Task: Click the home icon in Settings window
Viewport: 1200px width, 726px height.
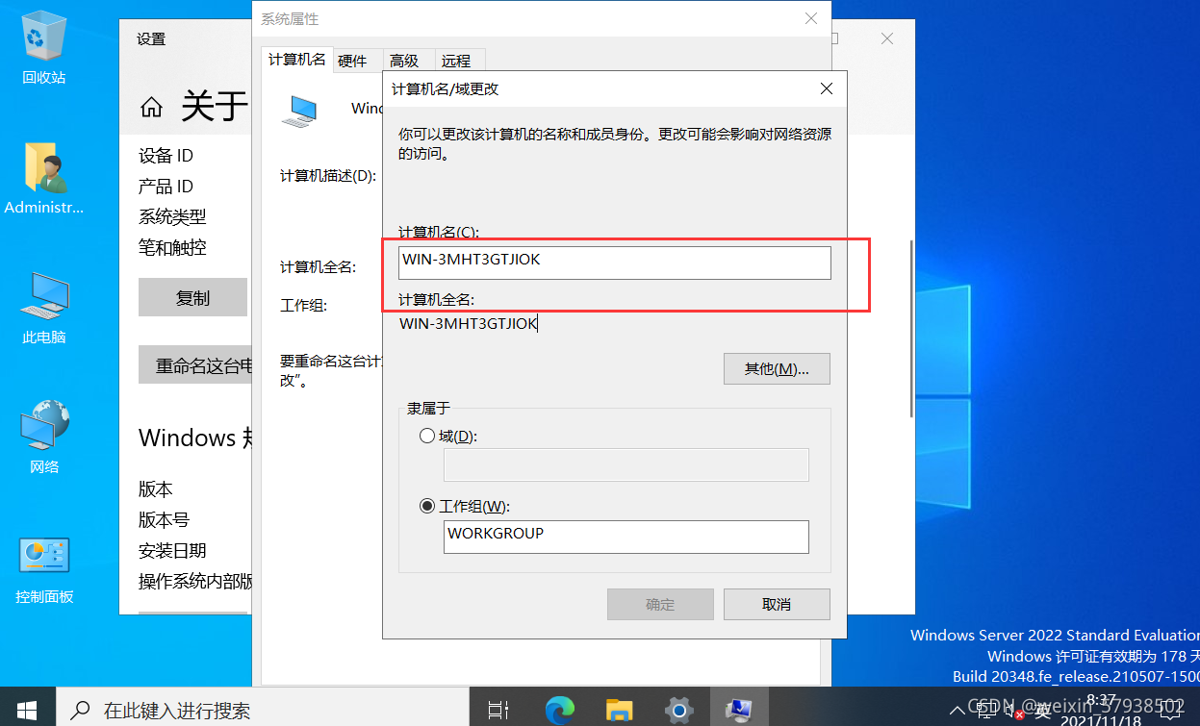Action: [x=151, y=106]
